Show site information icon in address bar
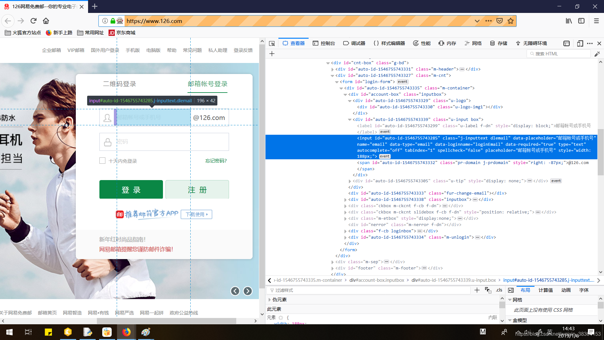This screenshot has height=340, width=604. (x=105, y=21)
